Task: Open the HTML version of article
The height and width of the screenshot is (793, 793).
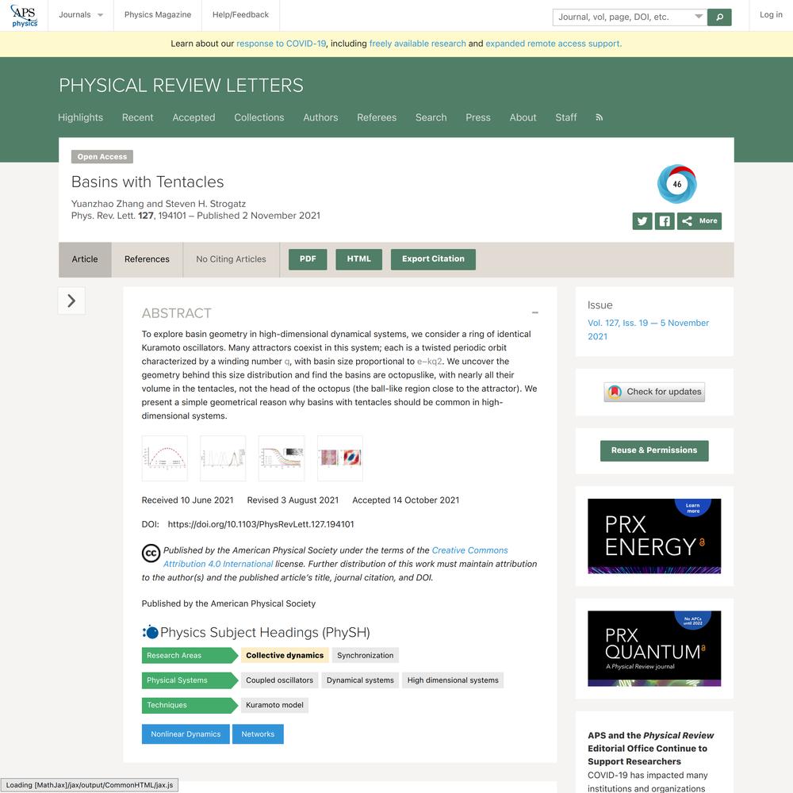Action: [359, 259]
